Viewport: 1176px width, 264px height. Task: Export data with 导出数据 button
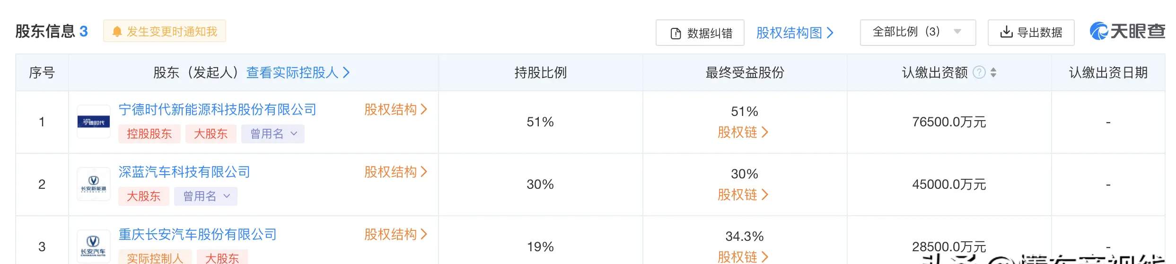coord(1031,33)
